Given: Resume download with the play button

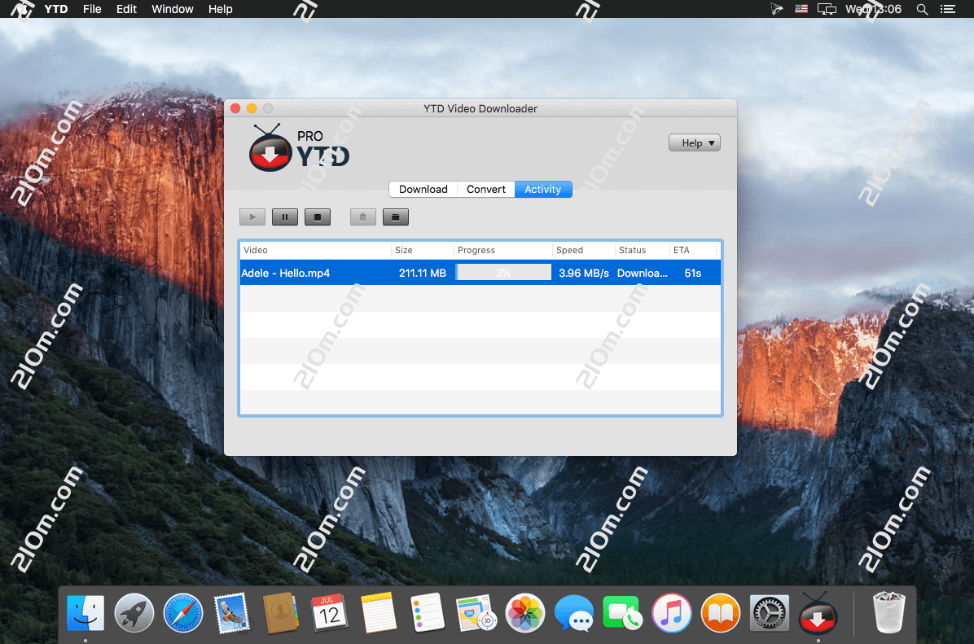Looking at the screenshot, I should pos(252,217).
